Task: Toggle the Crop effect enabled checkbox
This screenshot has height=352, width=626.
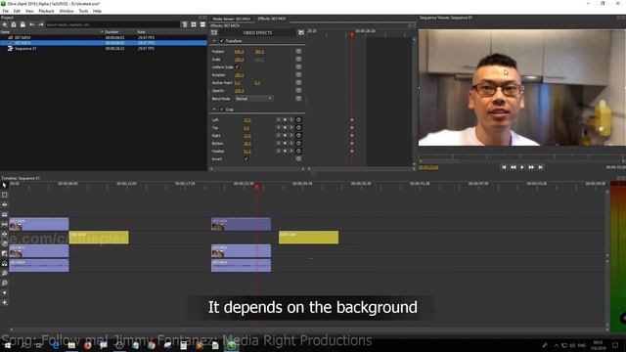Action: click(222, 109)
